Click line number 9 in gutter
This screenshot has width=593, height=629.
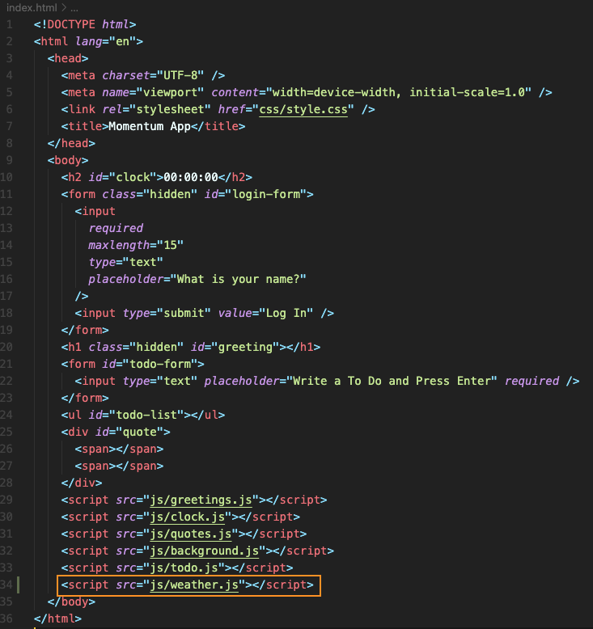9,160
